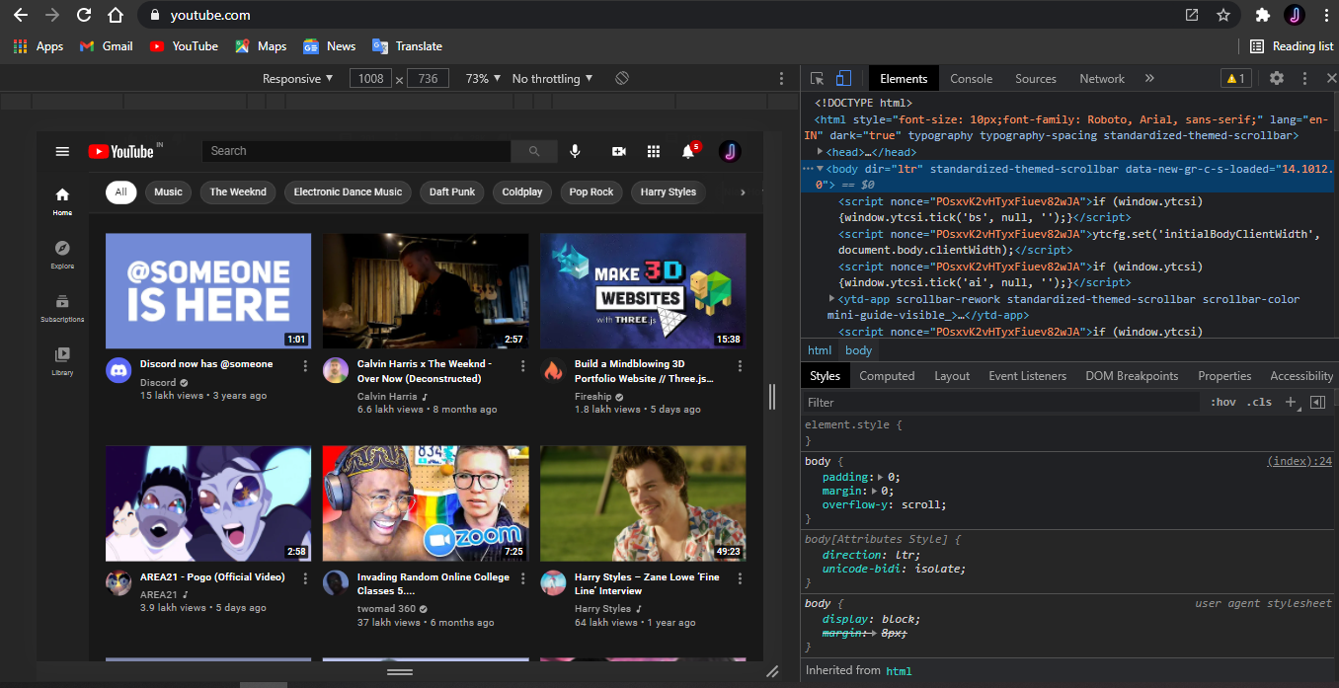Open the Make 3D Websites thumbnail
Screen dimensions: 1339x688
tap(643, 290)
